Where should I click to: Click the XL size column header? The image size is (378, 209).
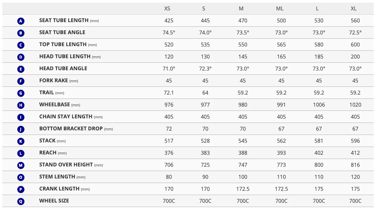pos(354,9)
